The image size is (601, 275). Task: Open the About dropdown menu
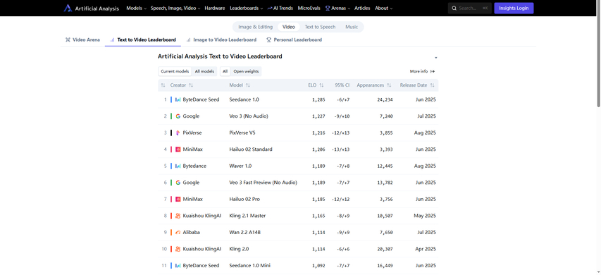click(384, 8)
